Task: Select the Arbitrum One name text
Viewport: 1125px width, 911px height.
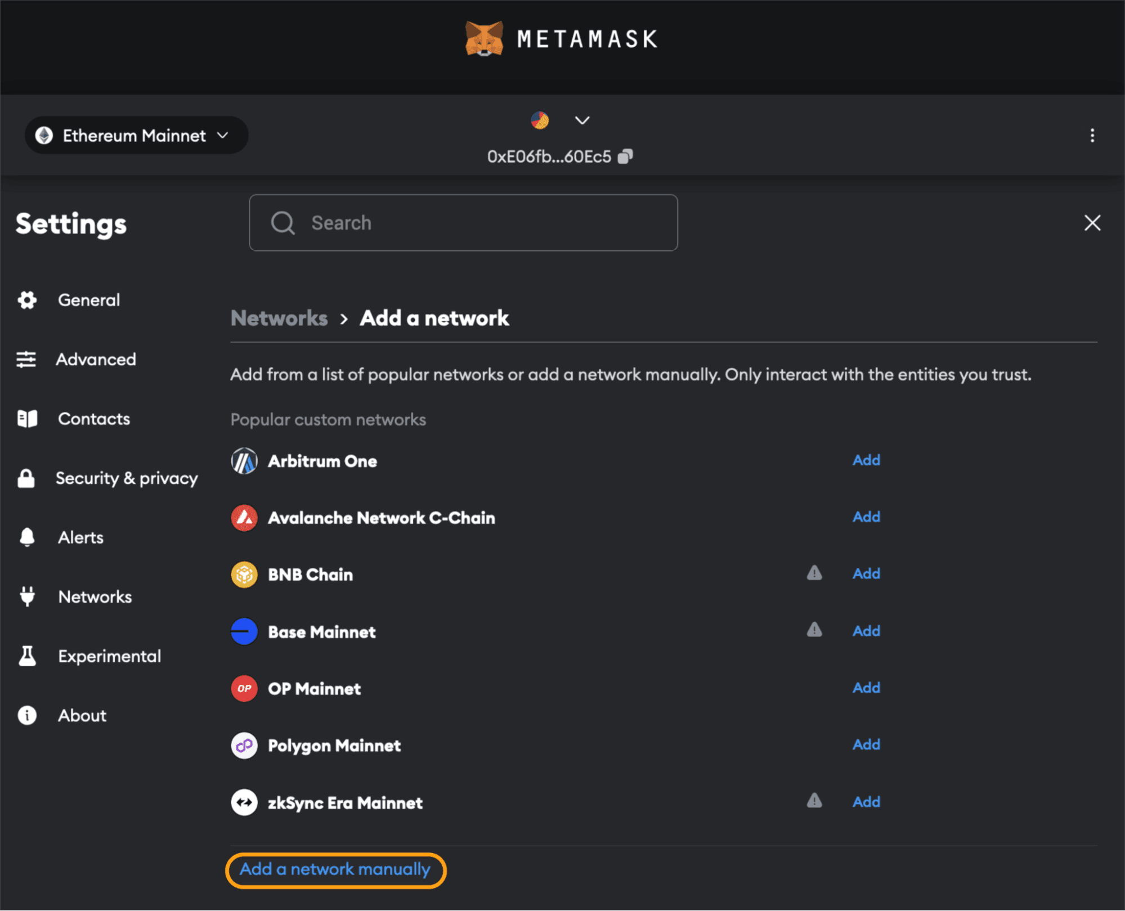Action: 322,461
